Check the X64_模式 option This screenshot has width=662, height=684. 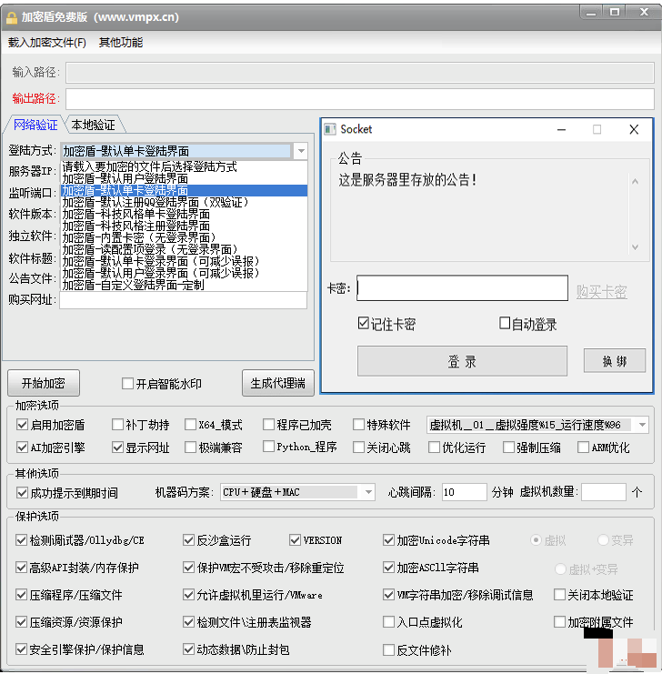click(190, 425)
